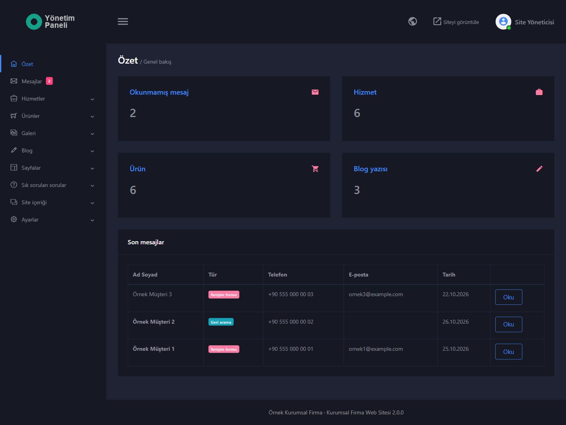Viewport: 566px width, 425px height.
Task: Click the Ürünler cart icon in sidebar
Action: point(14,115)
